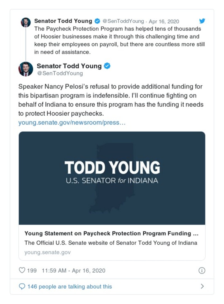Open the "11:59 AM - Apr 16, 2020" timestamp
The image size is (224, 304).
[x=73, y=270]
